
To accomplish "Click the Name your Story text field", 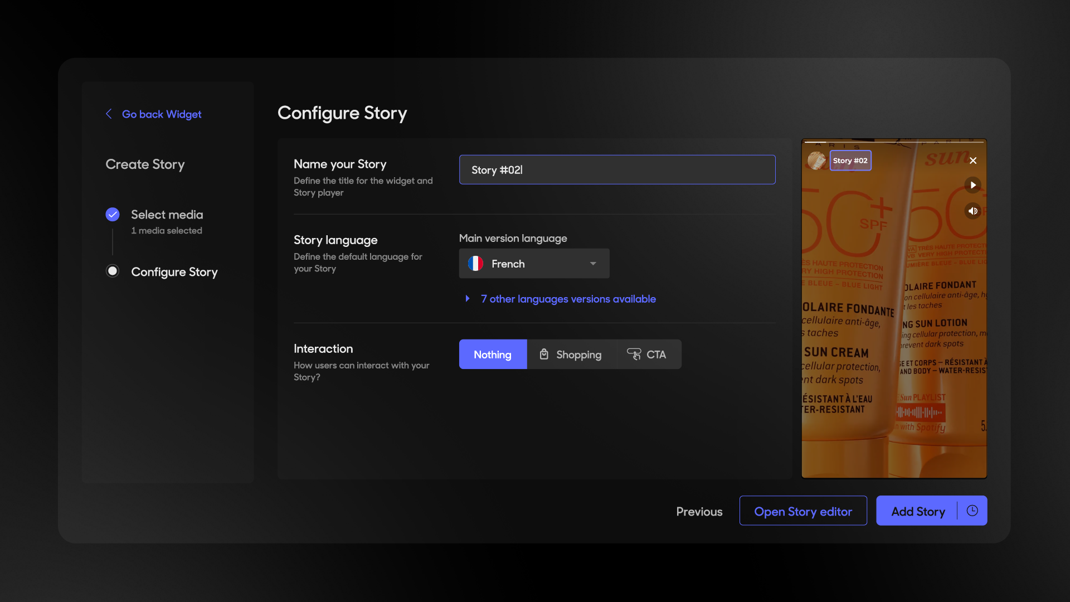I will click(617, 170).
